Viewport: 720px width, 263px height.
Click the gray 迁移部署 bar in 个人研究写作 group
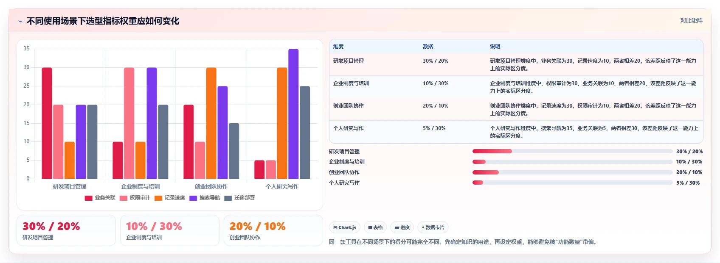[x=305, y=133]
